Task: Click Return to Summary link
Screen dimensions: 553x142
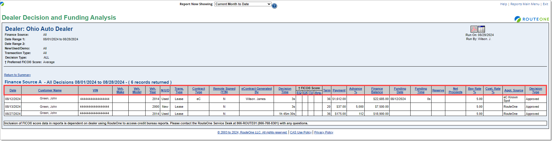Action: point(18,75)
